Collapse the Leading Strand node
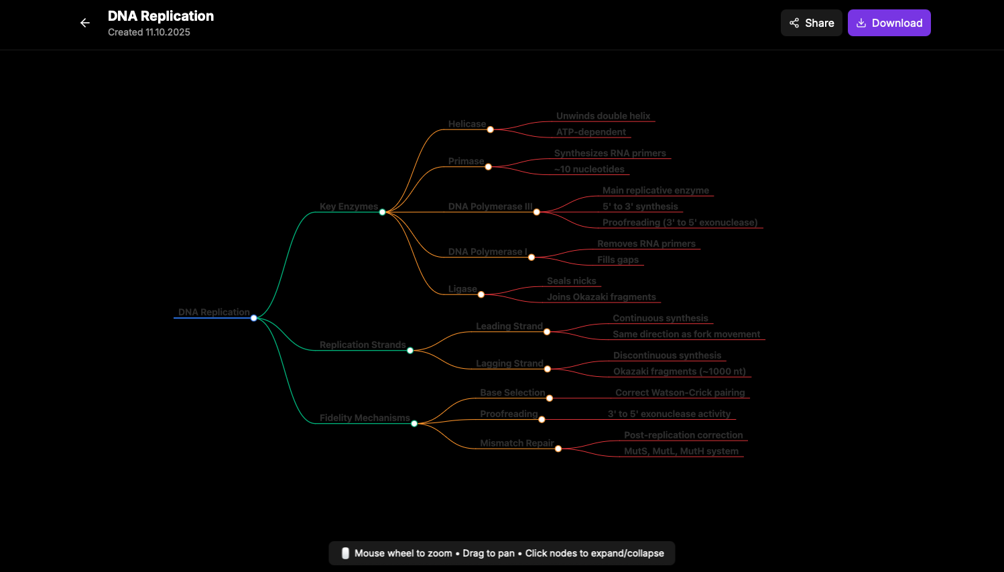Viewport: 1004px width, 572px height. click(547, 332)
